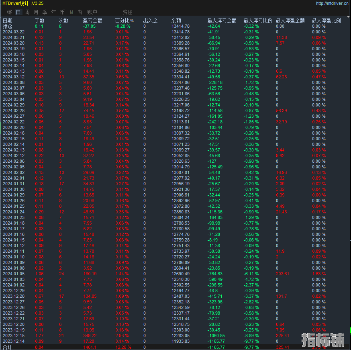Click the 2023.12.14 date cell

pos(14,341)
